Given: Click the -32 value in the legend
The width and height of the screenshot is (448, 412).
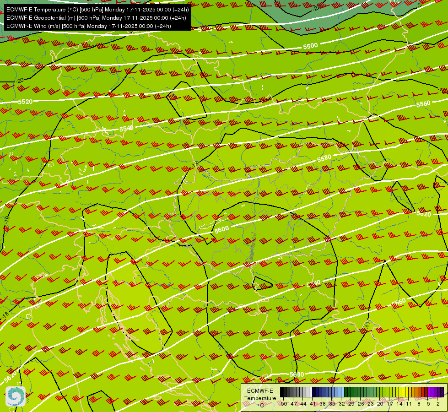Looking at the screenshot, I should [x=341, y=404].
